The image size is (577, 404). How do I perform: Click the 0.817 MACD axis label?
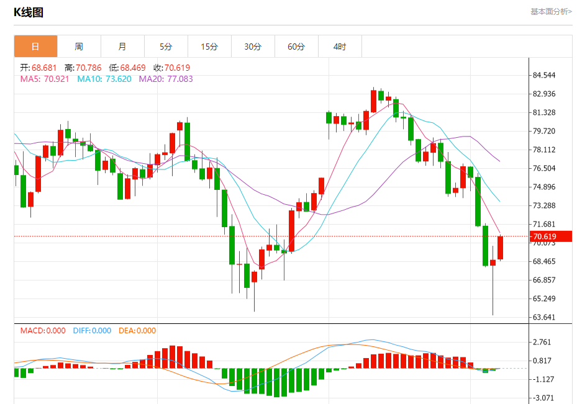[542, 361]
